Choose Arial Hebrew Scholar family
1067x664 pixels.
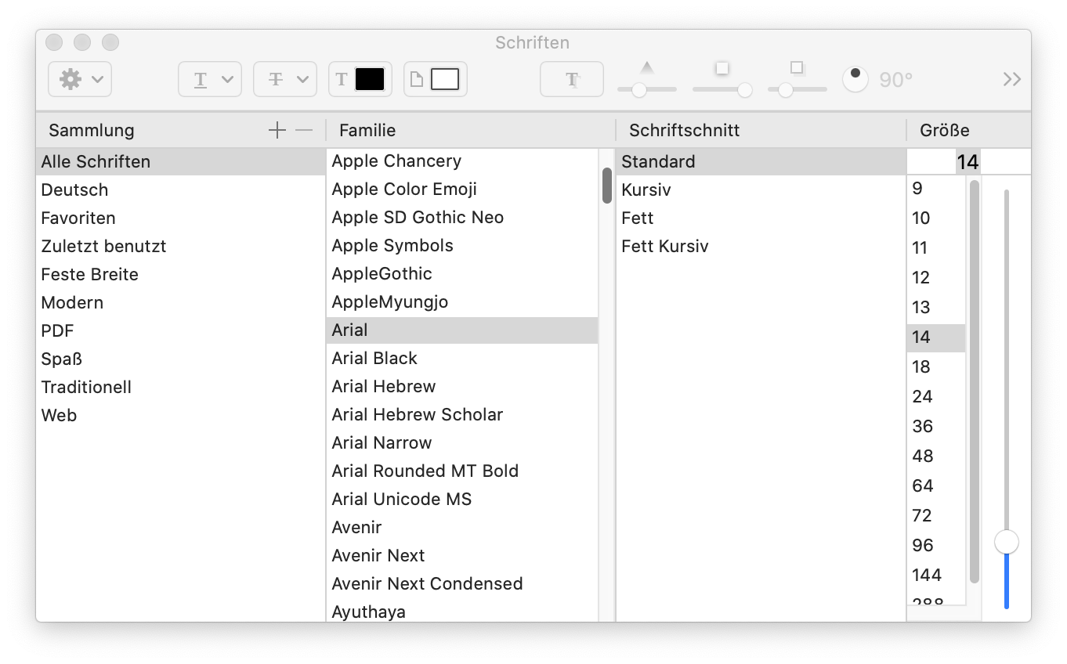462,414
